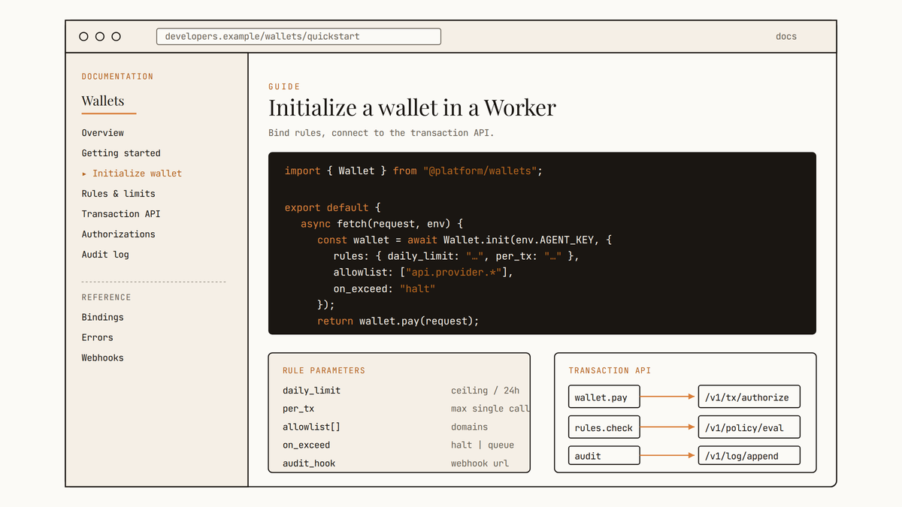Go to Audit log page

coord(105,255)
